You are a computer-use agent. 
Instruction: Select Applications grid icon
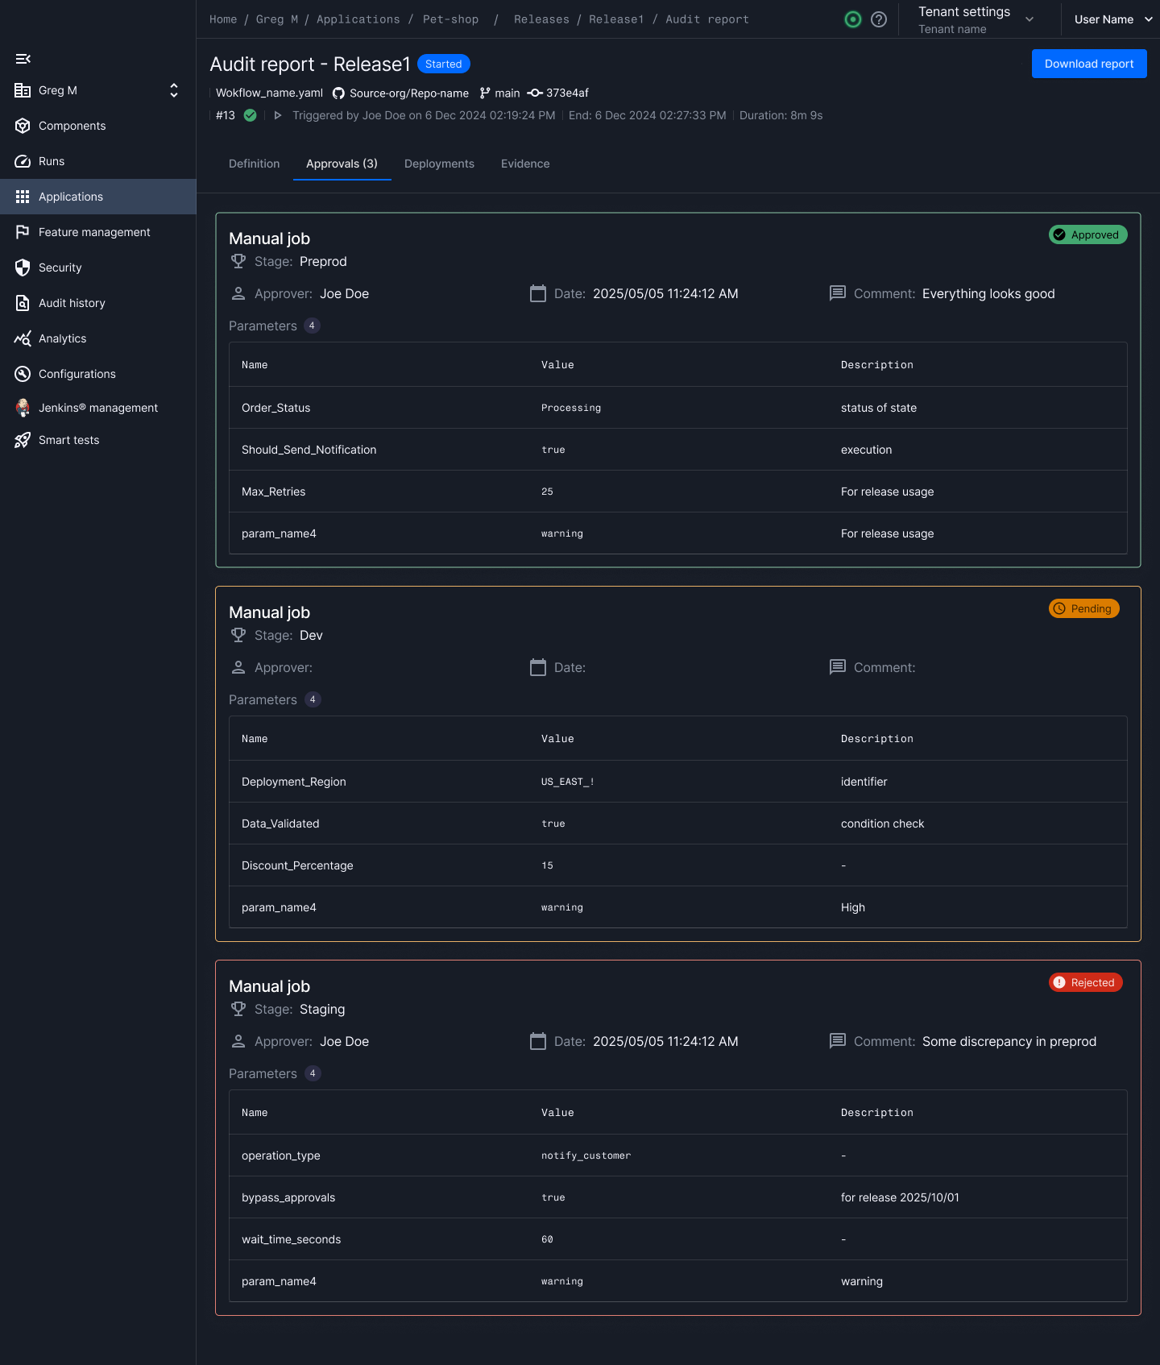[x=23, y=197]
